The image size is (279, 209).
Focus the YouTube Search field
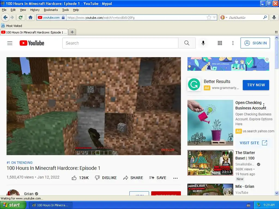120,43
